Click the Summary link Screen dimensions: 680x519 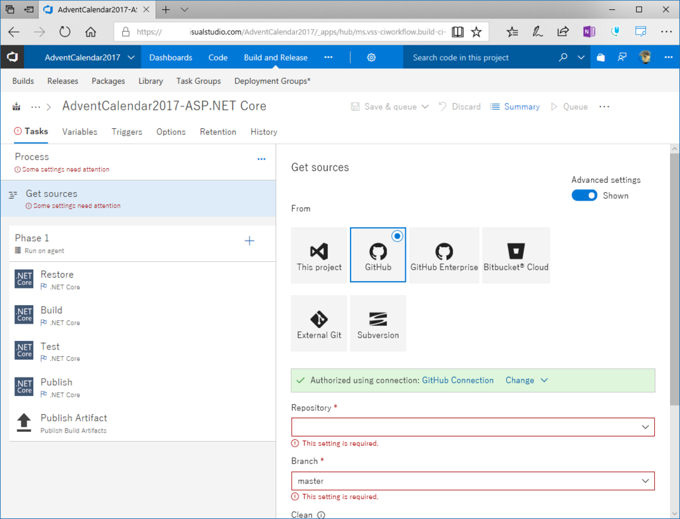(x=515, y=107)
